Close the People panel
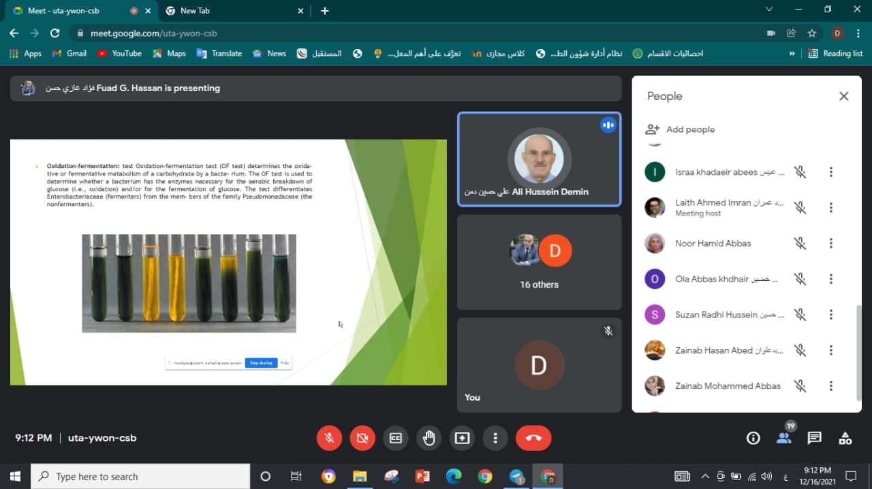 tap(843, 97)
